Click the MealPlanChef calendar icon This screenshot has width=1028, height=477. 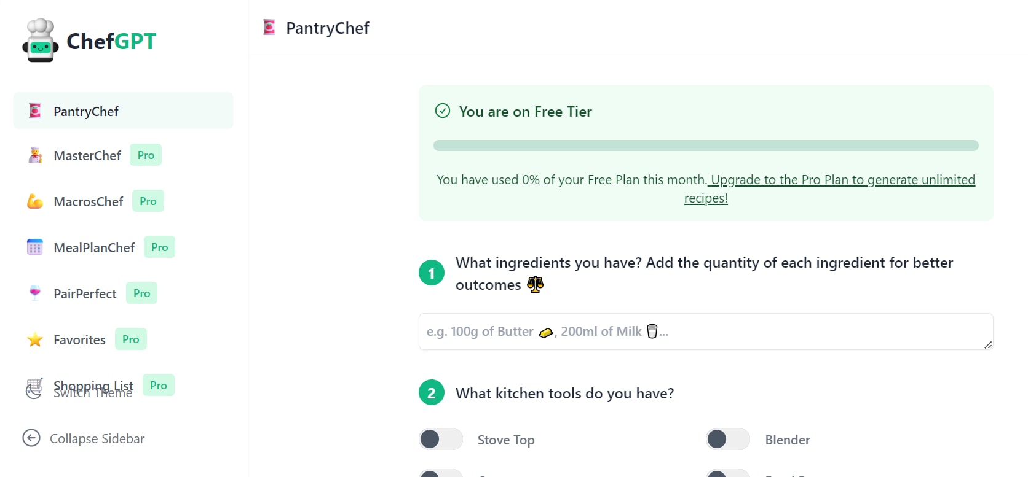(x=35, y=247)
